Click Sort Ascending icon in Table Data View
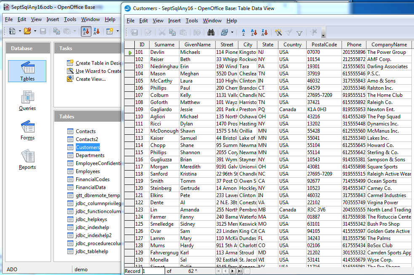414x275 pixels. click(x=254, y=32)
